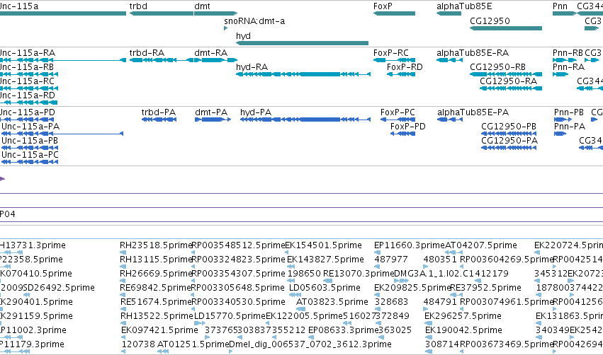Viewport: 603px width, 355px height.
Task: Click the EK097421.5prime EST label
Action: click(x=159, y=330)
